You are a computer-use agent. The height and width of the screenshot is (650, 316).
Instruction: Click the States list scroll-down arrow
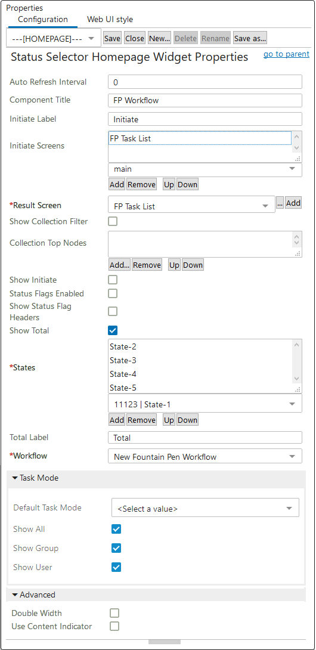click(x=296, y=379)
